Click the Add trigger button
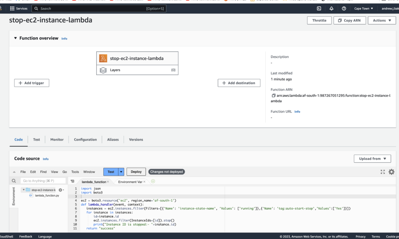This screenshot has width=399, height=239. click(32, 83)
